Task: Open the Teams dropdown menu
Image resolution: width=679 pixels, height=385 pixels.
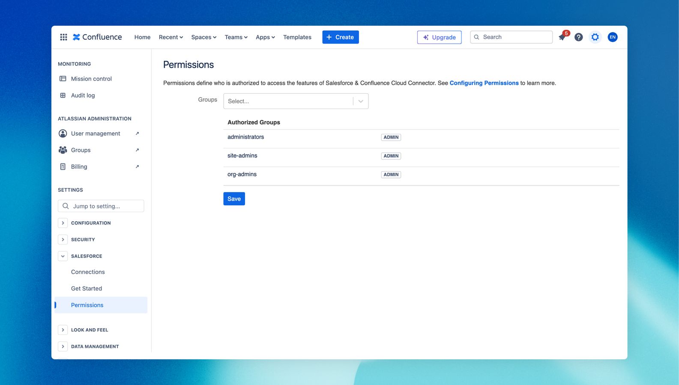Action: click(236, 37)
